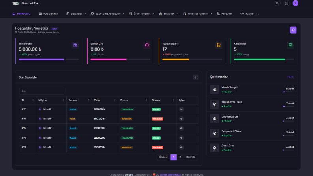Go to Sonraki page
The height and width of the screenshot is (176, 313).
(x=191, y=157)
